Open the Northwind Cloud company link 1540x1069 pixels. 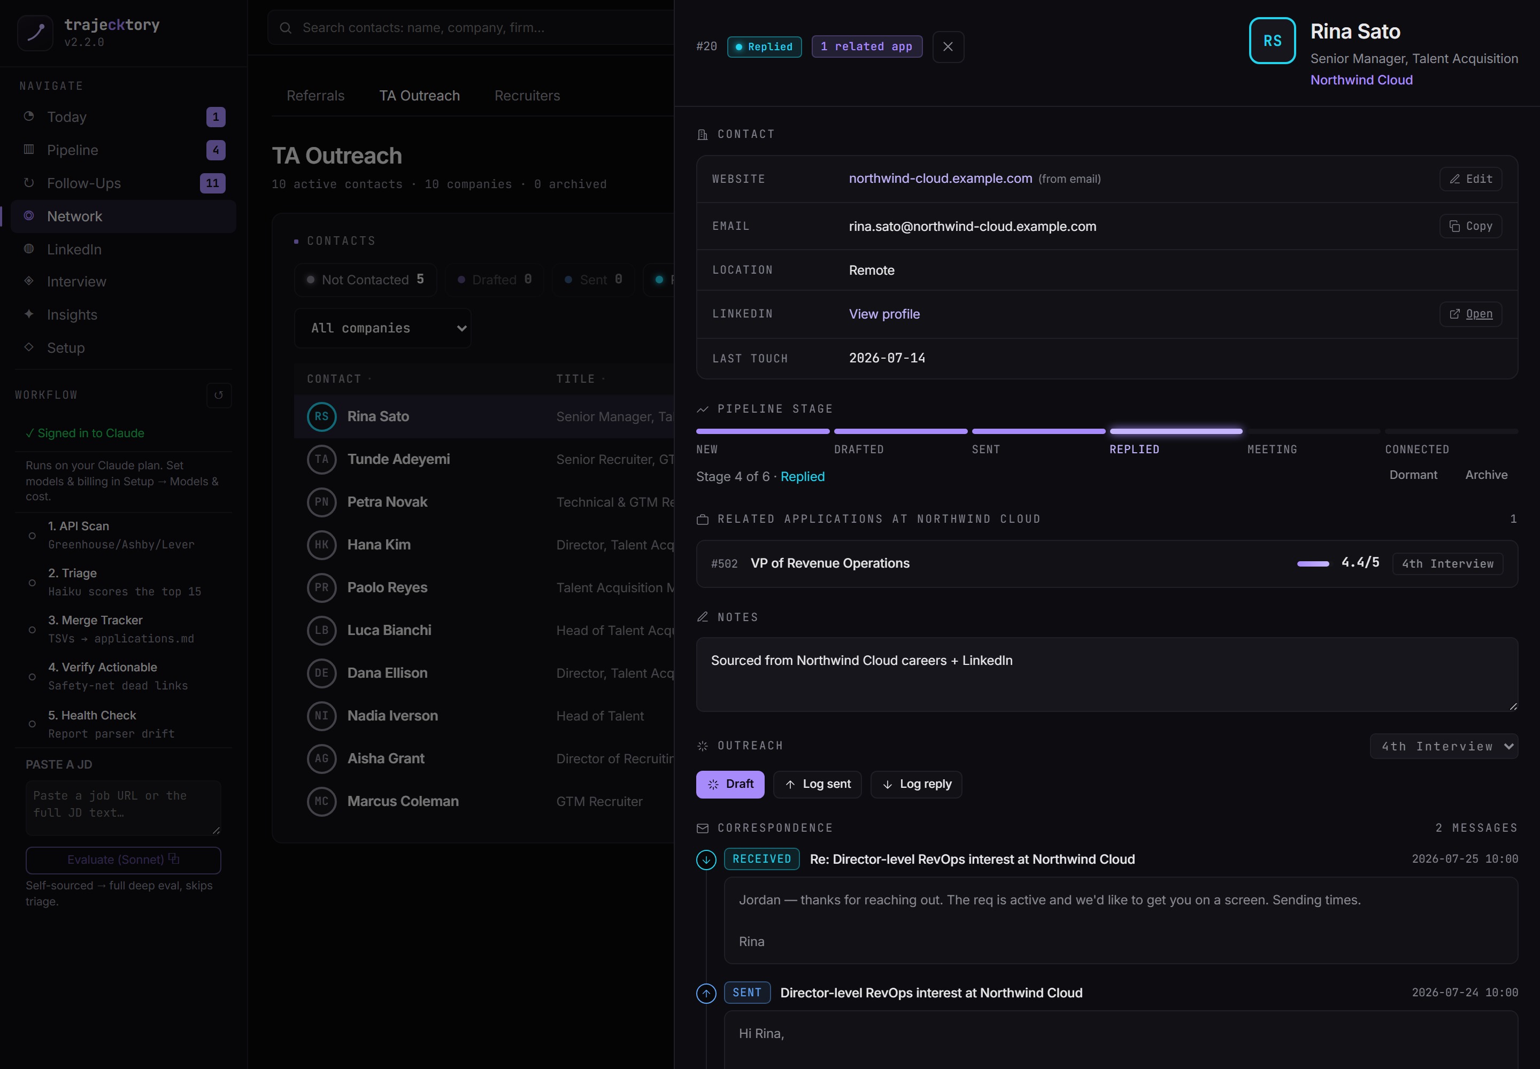coord(1361,80)
